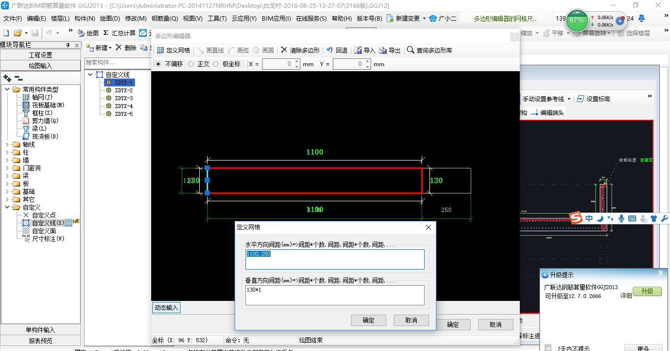Open the 构件(N) menu
This screenshot has width=670, height=351.
click(84, 19)
